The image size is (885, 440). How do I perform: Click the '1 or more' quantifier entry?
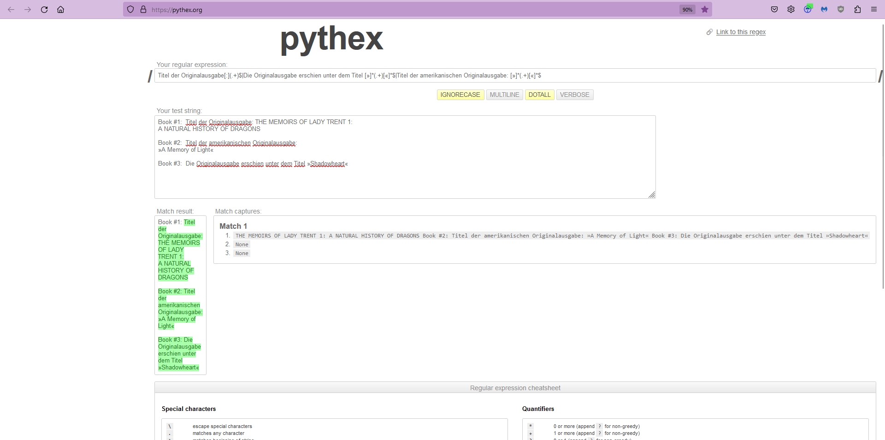click(x=596, y=433)
